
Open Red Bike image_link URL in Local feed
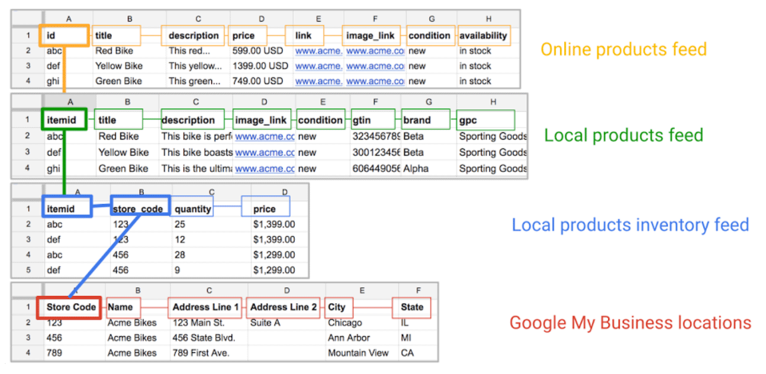[x=265, y=136]
